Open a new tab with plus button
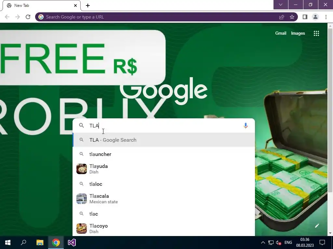The height and width of the screenshot is (249, 333). [x=88, y=6]
